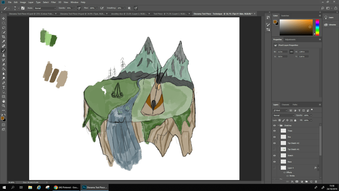The image size is (339, 191).
Task: Collapse the Sketches layer group
Action: pos(278,126)
